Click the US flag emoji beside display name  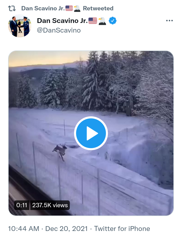click(93, 21)
